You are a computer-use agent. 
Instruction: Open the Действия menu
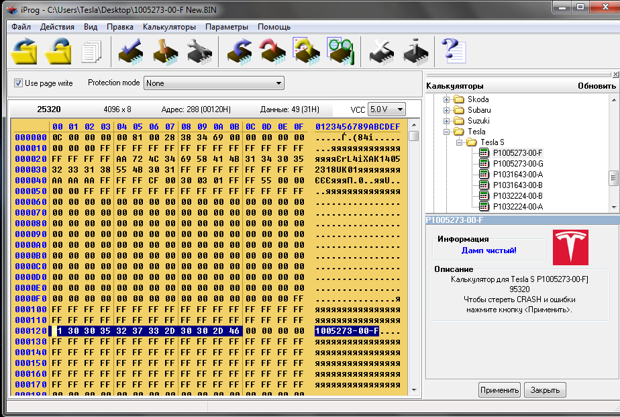pos(57,26)
